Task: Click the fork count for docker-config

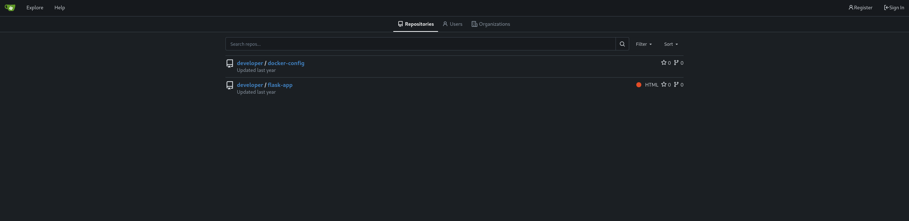Action: [681, 63]
